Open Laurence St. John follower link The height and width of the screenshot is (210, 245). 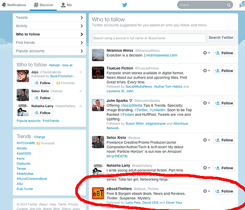120,91
